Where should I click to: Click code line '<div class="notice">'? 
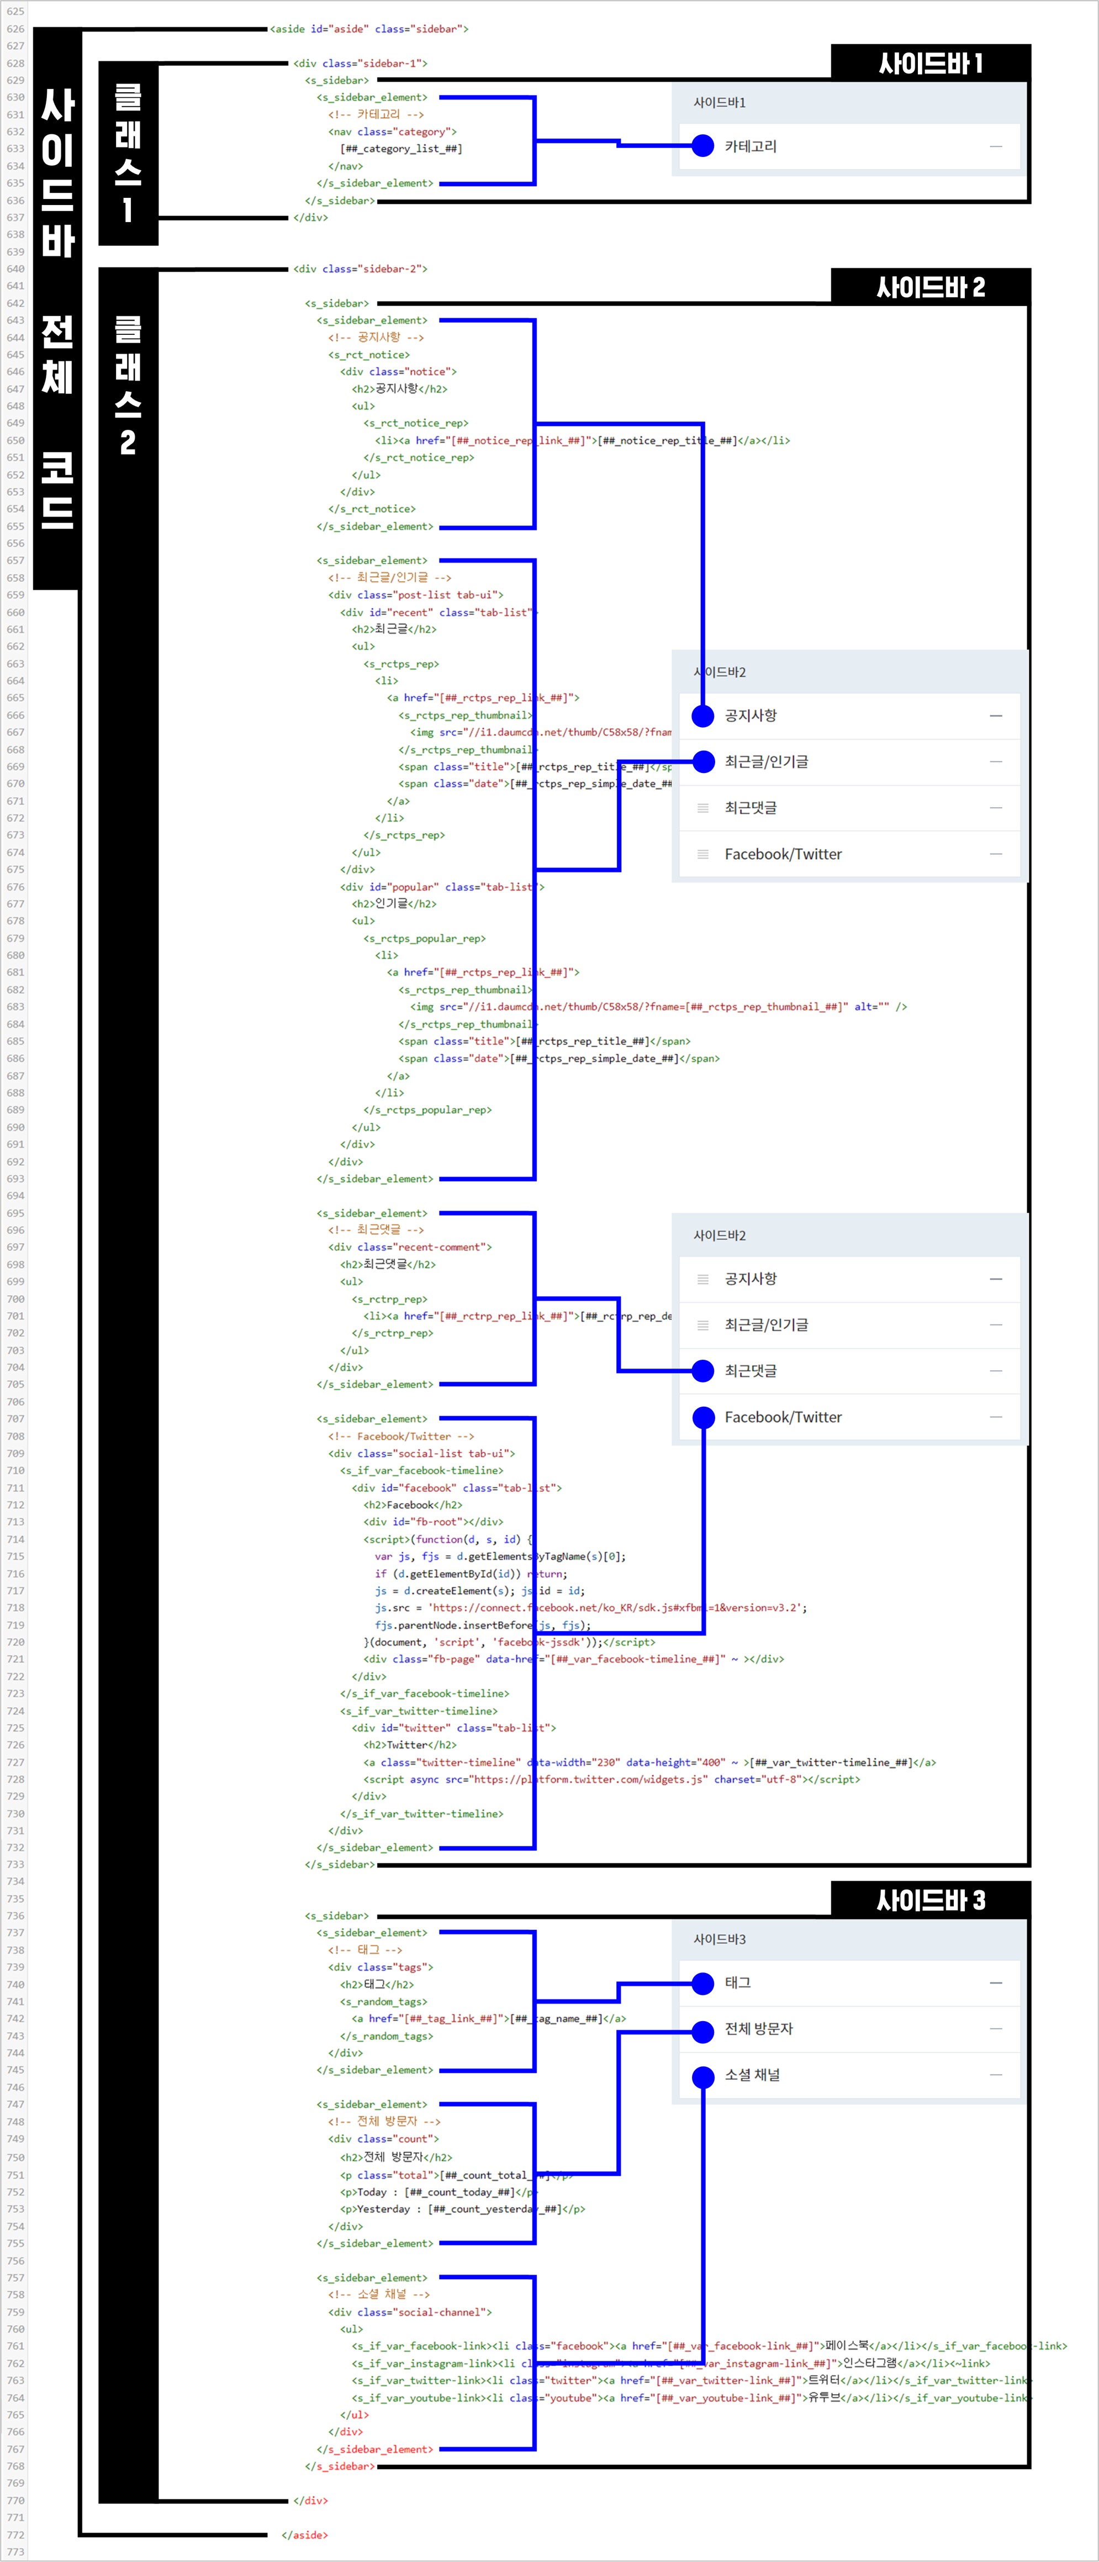(399, 371)
